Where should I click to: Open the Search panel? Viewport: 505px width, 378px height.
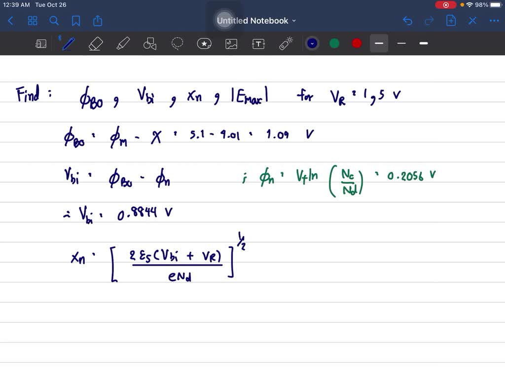pos(54,21)
